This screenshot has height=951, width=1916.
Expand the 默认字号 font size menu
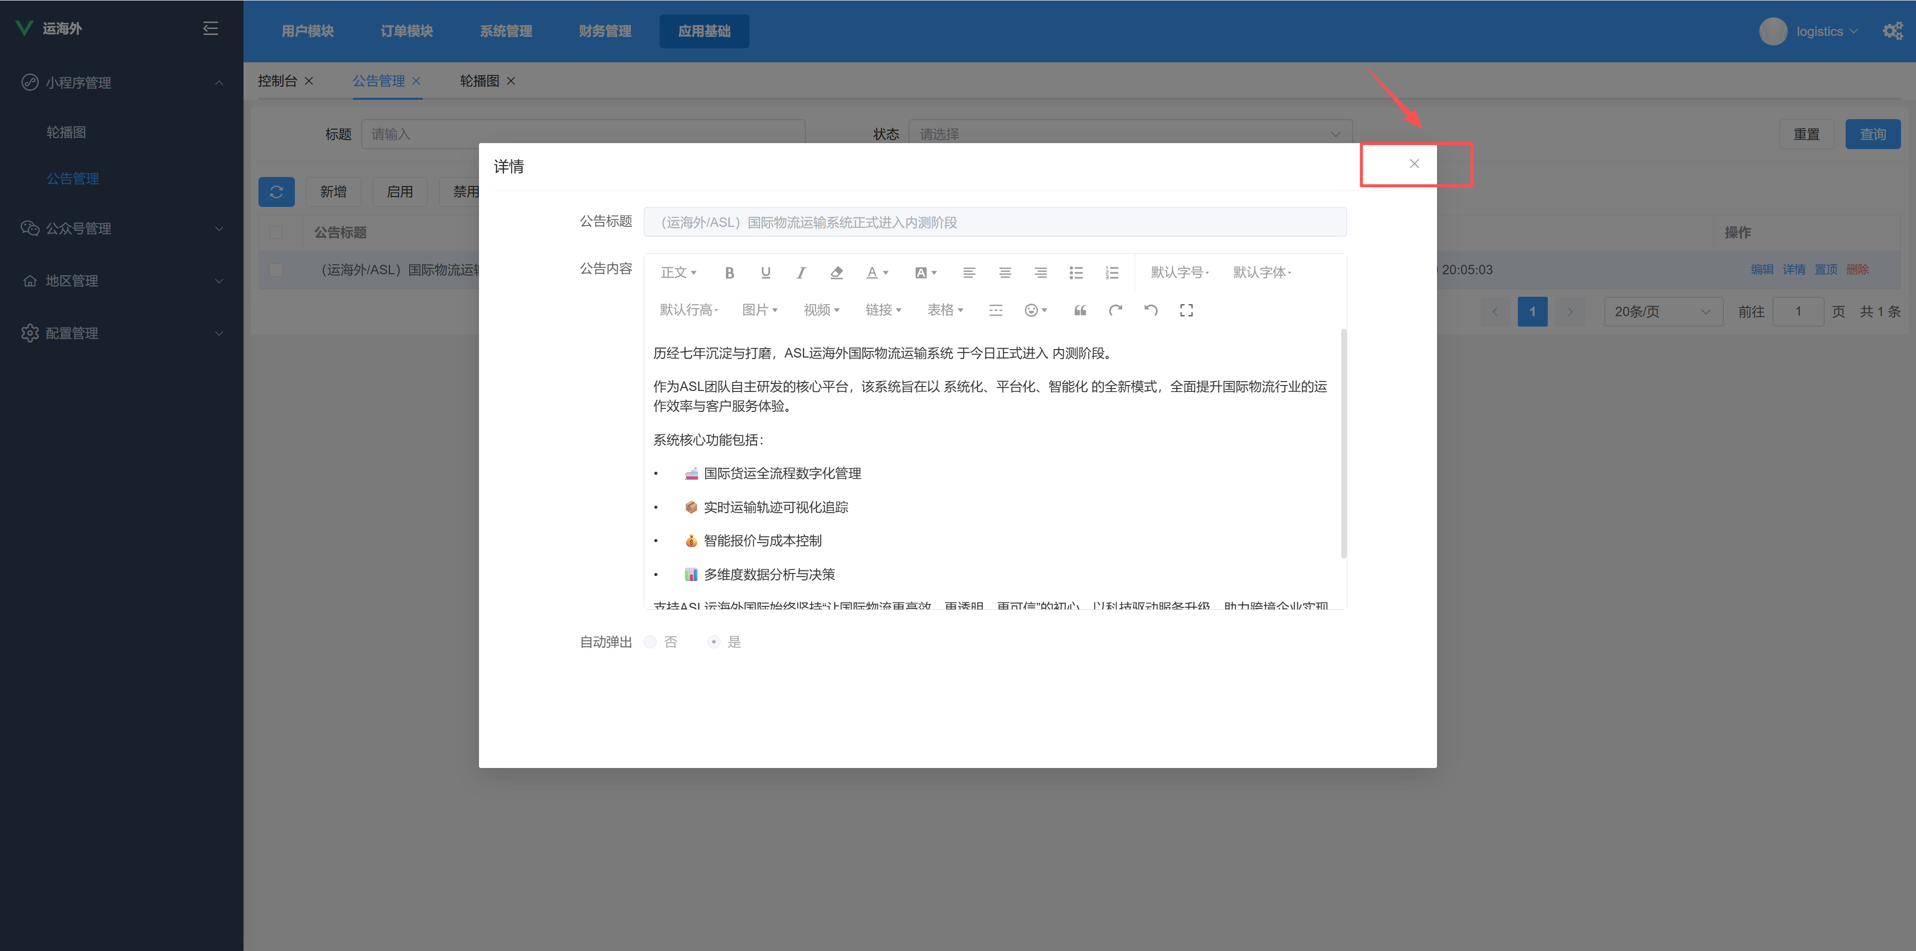tap(1178, 272)
